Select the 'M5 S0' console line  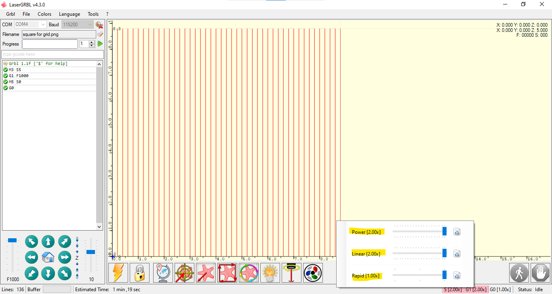pyautogui.click(x=49, y=82)
